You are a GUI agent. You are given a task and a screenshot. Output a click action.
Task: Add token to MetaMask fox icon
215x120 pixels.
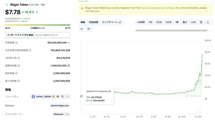click(58, 97)
